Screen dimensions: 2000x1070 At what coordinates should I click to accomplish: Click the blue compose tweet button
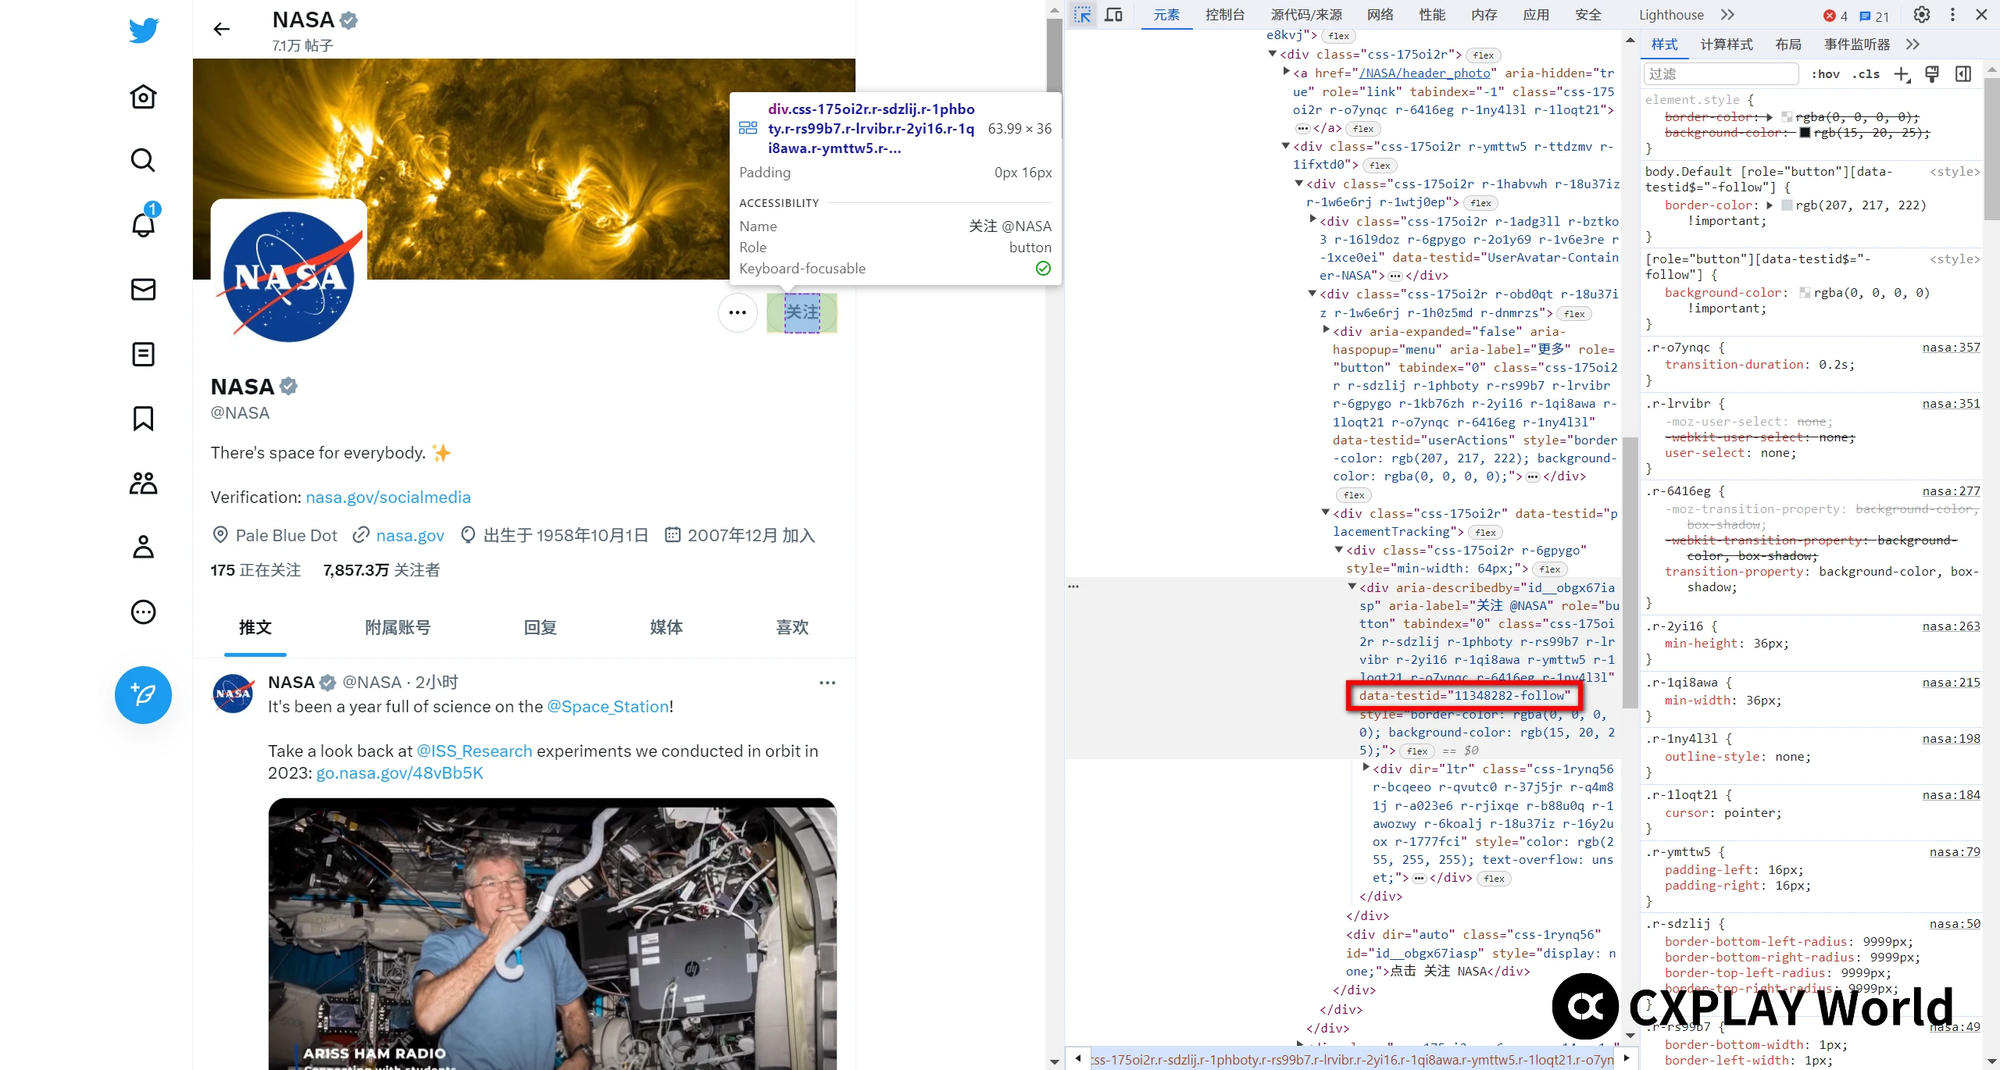click(143, 694)
